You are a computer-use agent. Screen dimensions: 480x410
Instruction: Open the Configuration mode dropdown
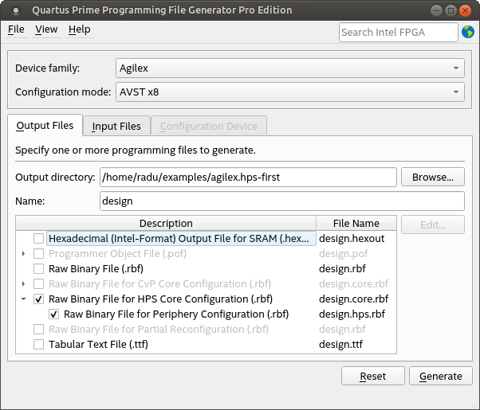(290, 92)
